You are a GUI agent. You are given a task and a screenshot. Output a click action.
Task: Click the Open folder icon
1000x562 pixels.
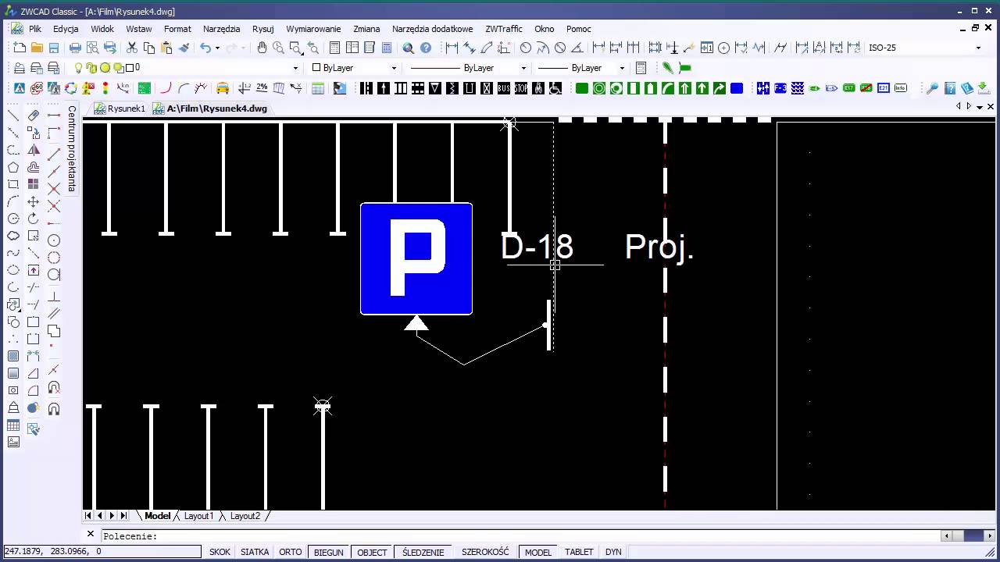37,48
